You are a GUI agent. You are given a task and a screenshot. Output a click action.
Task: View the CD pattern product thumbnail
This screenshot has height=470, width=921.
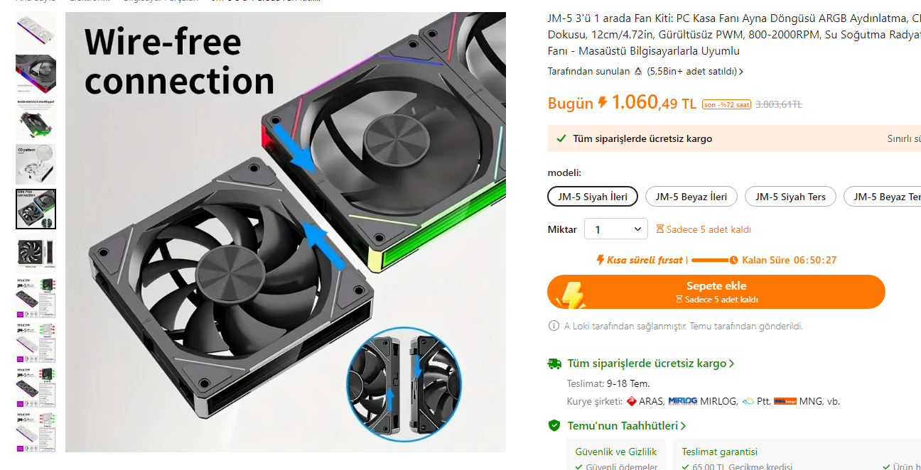(36, 165)
